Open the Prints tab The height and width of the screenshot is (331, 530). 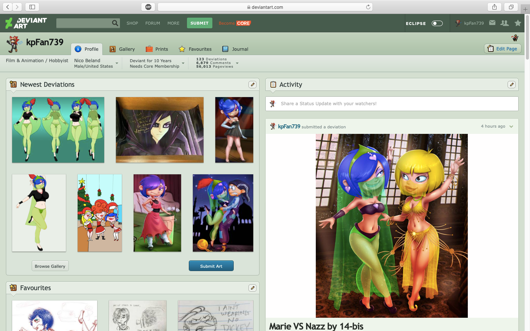157,49
